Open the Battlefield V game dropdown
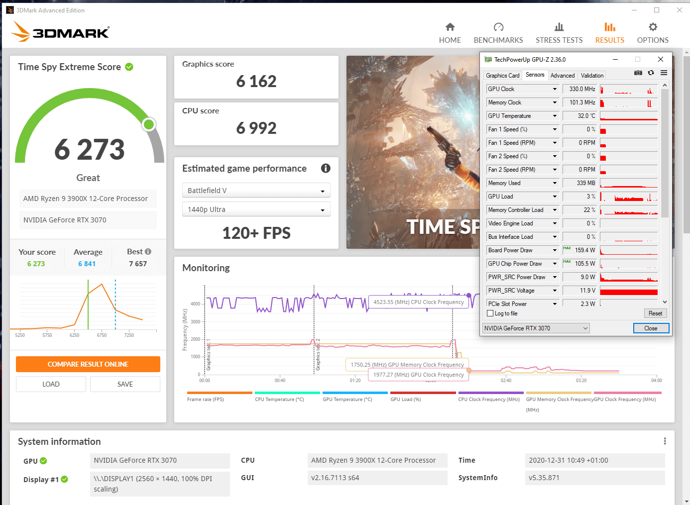690x505 pixels. pos(256,191)
